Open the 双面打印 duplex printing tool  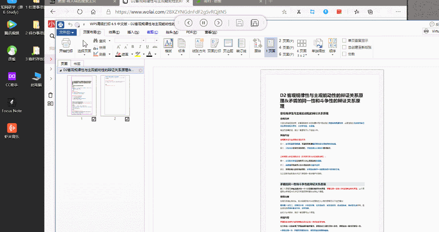214,44
